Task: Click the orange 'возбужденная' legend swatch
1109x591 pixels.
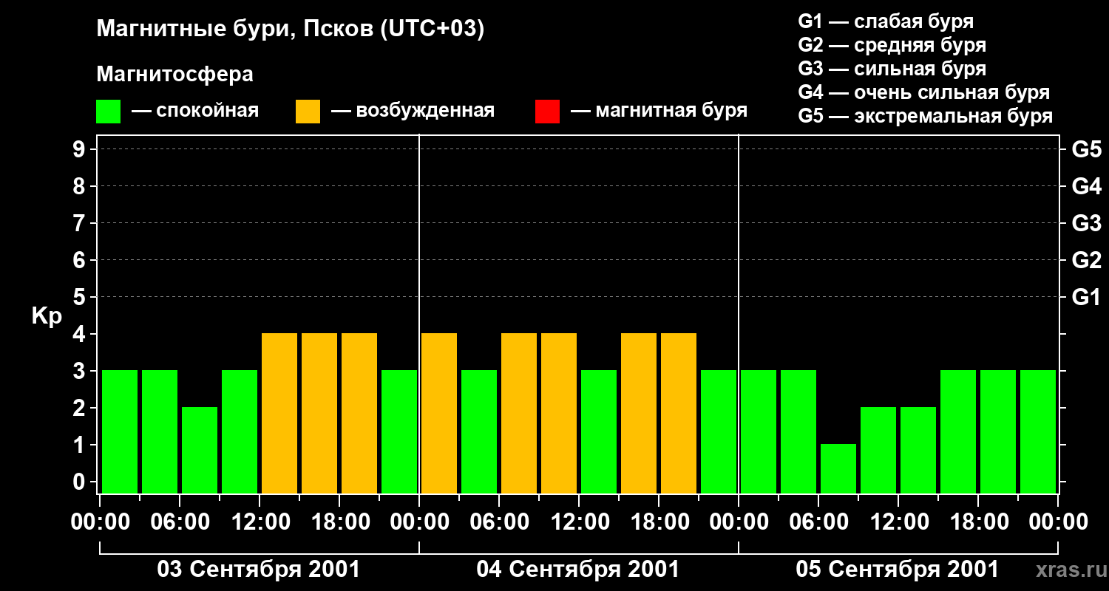Action: (308, 112)
